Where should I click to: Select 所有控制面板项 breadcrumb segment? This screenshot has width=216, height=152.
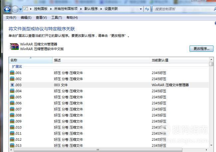(x=66, y=9)
